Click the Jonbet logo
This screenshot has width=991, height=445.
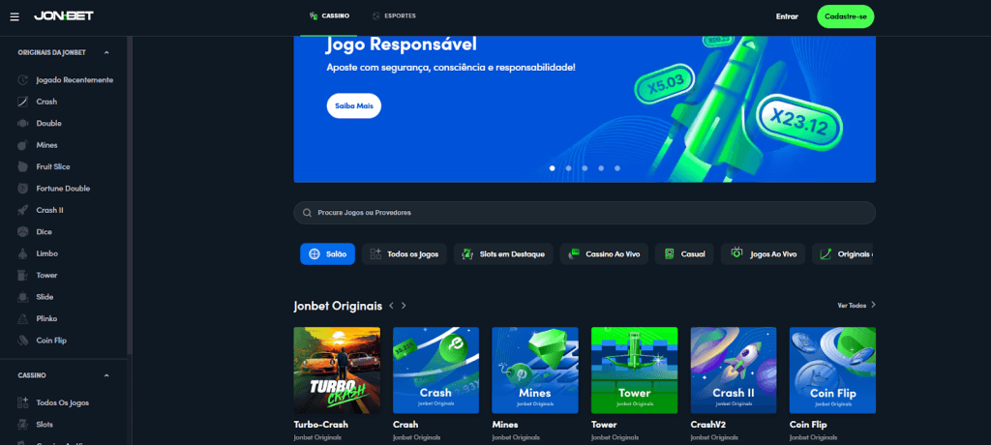pos(63,15)
